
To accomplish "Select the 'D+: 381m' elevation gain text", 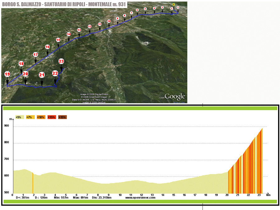I will click(22, 198).
